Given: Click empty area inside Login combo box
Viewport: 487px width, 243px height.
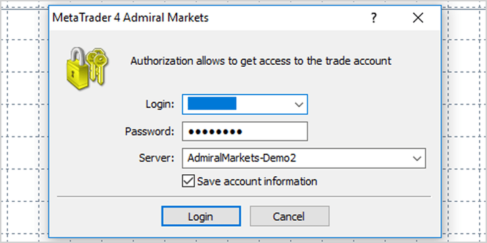Looking at the screenshot, I should point(264,105).
